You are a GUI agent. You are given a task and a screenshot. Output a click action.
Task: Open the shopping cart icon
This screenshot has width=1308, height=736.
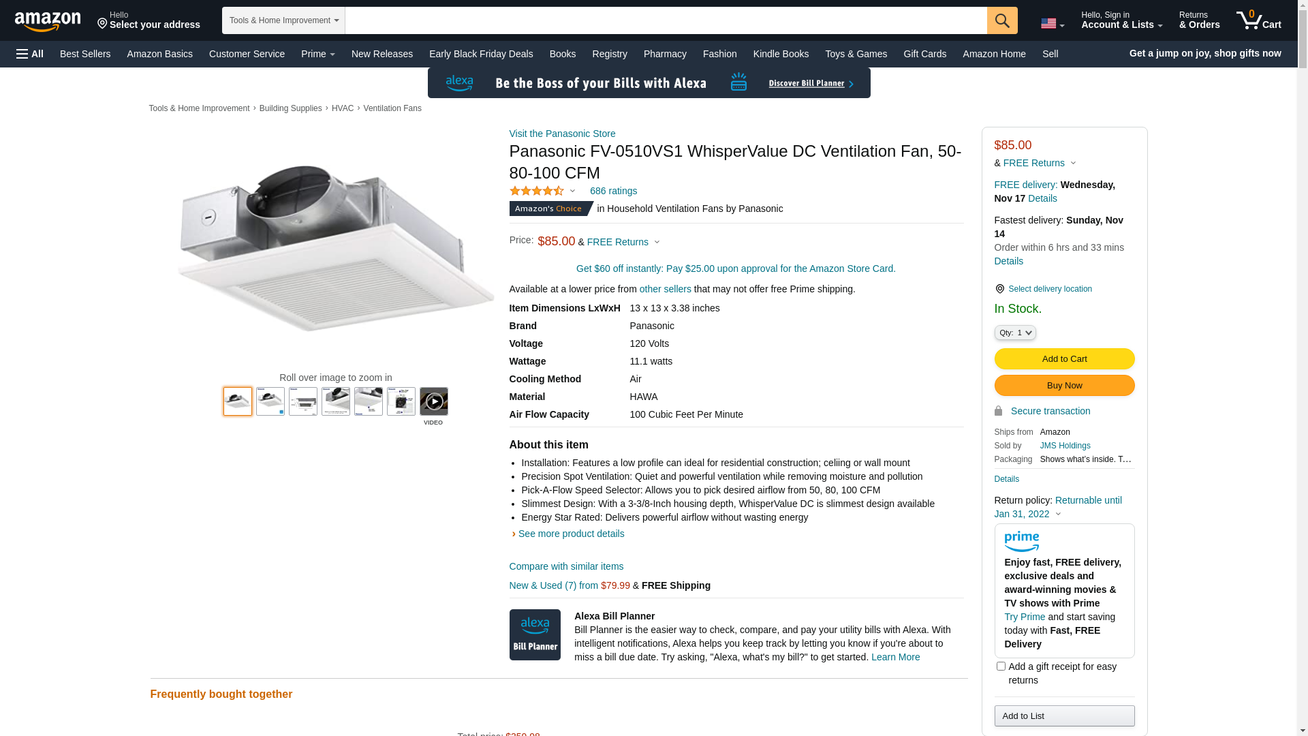coord(1259,20)
